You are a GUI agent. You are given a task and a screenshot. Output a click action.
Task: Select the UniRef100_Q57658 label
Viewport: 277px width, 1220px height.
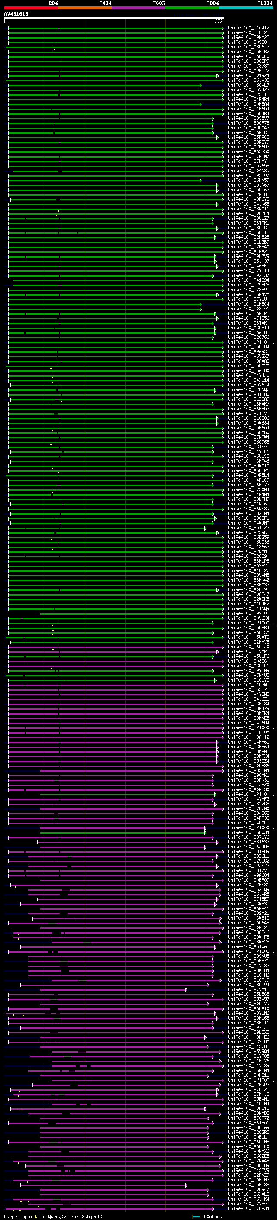248,166
